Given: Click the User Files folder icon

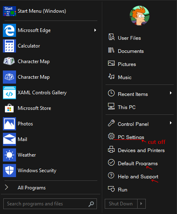Looking at the screenshot, I should point(111,37).
